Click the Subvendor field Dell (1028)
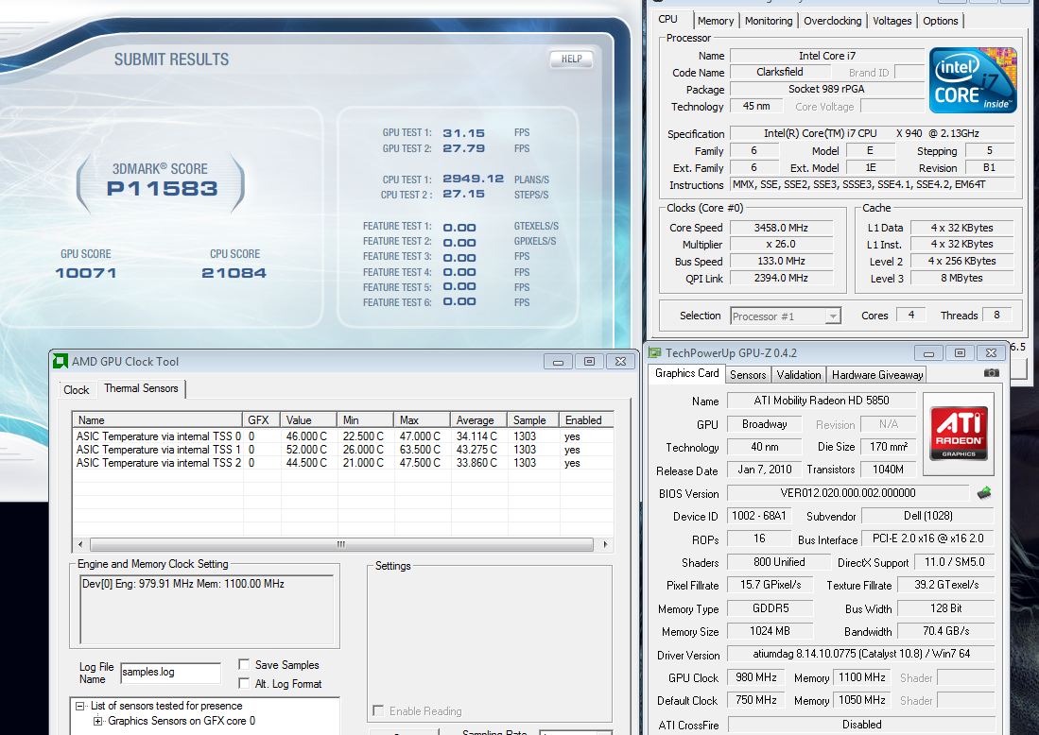This screenshot has width=1039, height=735. click(x=928, y=516)
